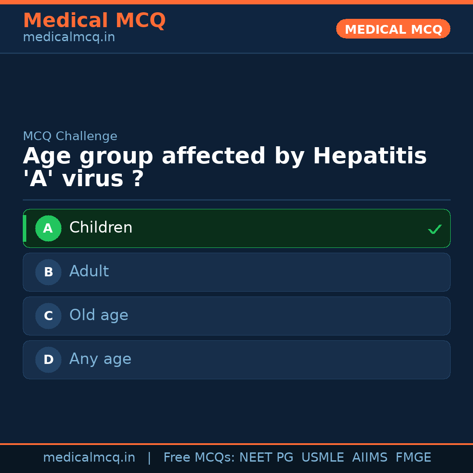Click the D letter circle badge
Viewport: 473px width, 473px height.
pyautogui.click(x=48, y=360)
